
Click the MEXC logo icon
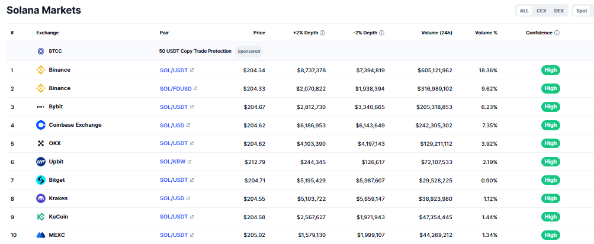point(41,235)
